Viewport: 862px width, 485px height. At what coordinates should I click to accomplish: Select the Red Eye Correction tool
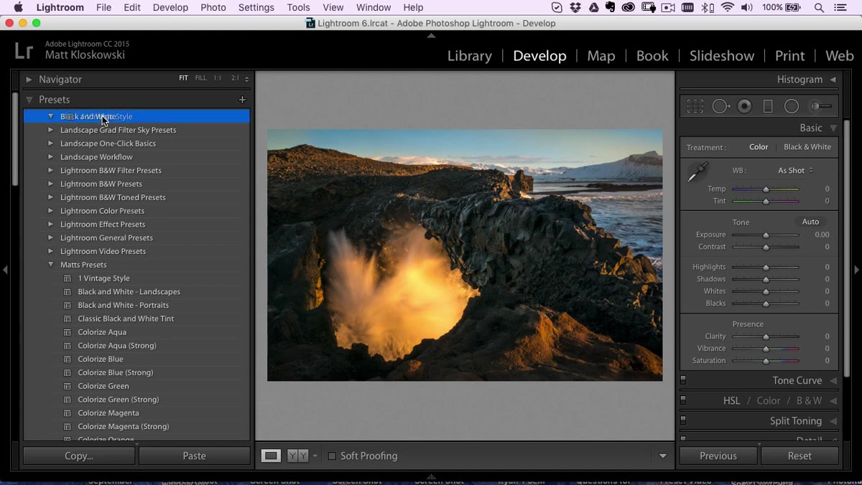tap(745, 106)
